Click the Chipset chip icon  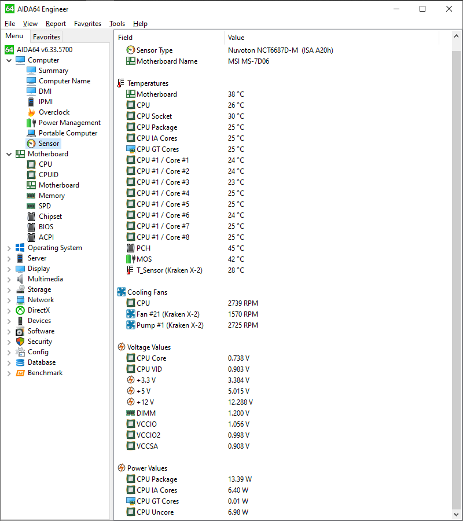(31, 217)
